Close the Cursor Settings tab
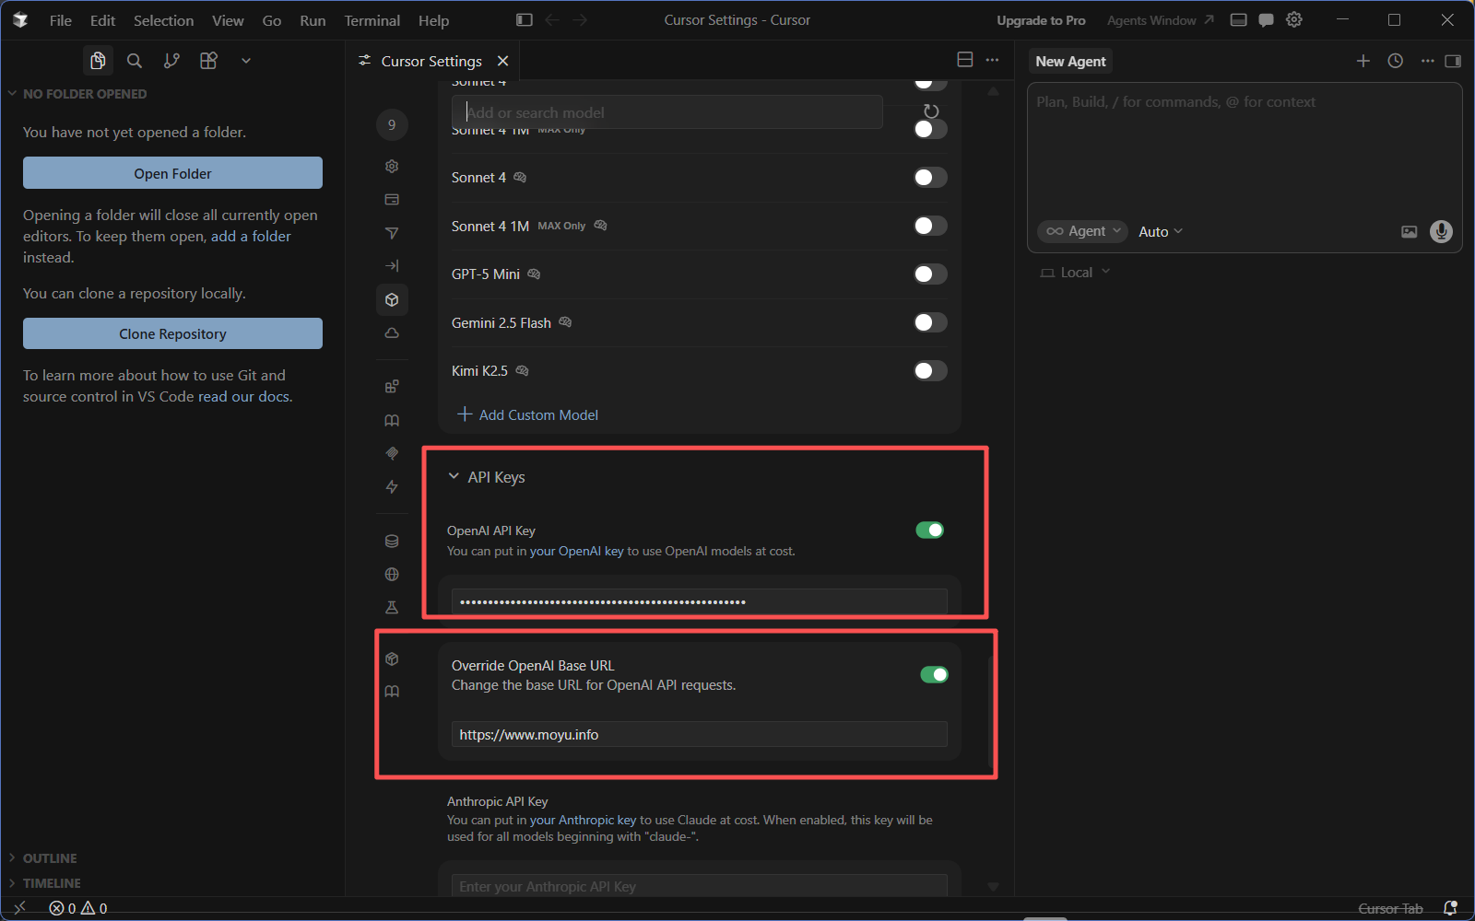Image resolution: width=1475 pixels, height=921 pixels. click(502, 61)
